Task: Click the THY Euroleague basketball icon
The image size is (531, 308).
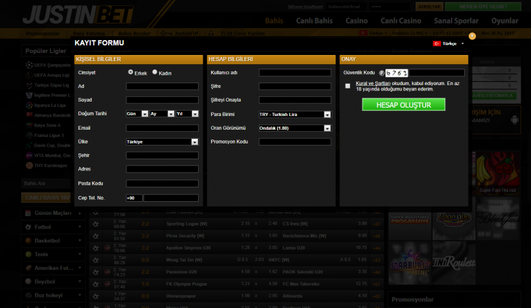Action: point(29,166)
